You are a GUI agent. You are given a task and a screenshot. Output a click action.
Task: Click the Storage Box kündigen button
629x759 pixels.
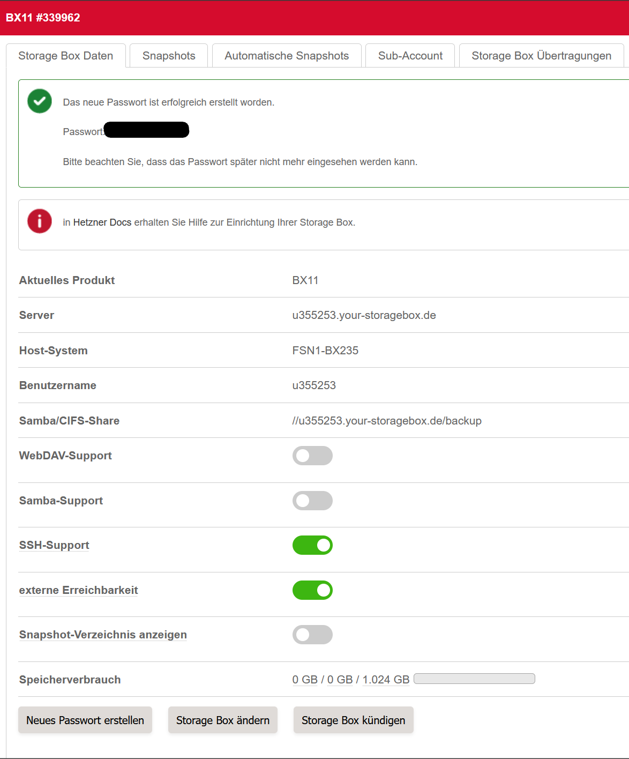pos(354,720)
